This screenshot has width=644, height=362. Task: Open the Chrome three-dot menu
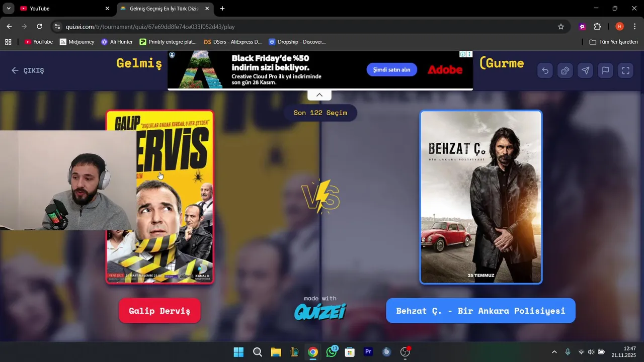pos(634,27)
